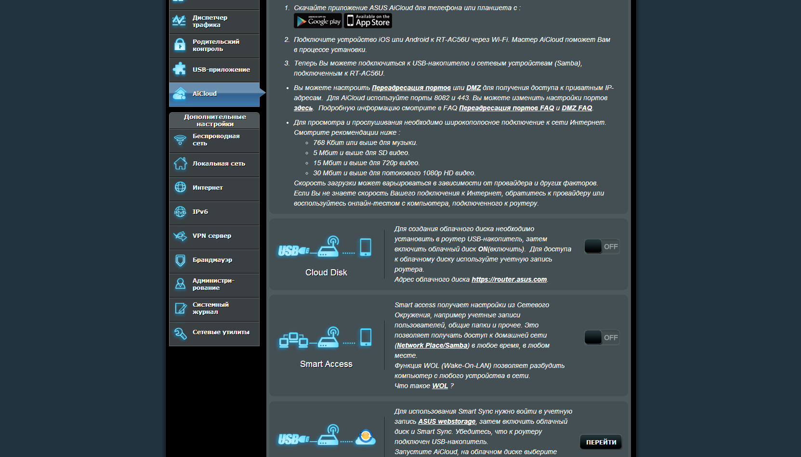Open Беспроводная сеть settings

coord(214,141)
